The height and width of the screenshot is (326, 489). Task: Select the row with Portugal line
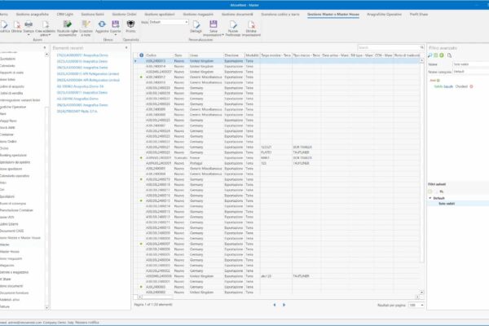click(x=278, y=163)
